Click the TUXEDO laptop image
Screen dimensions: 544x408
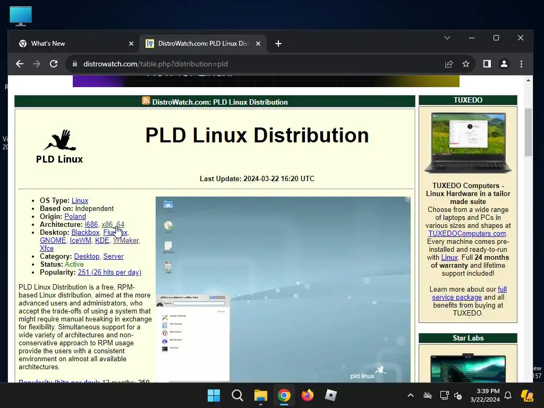(x=468, y=143)
